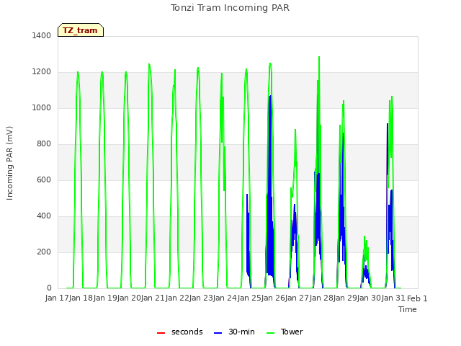This screenshot has height=346, width=461.
Task: Click the 'Jan 22' x-axis date label
Action: point(177,298)
